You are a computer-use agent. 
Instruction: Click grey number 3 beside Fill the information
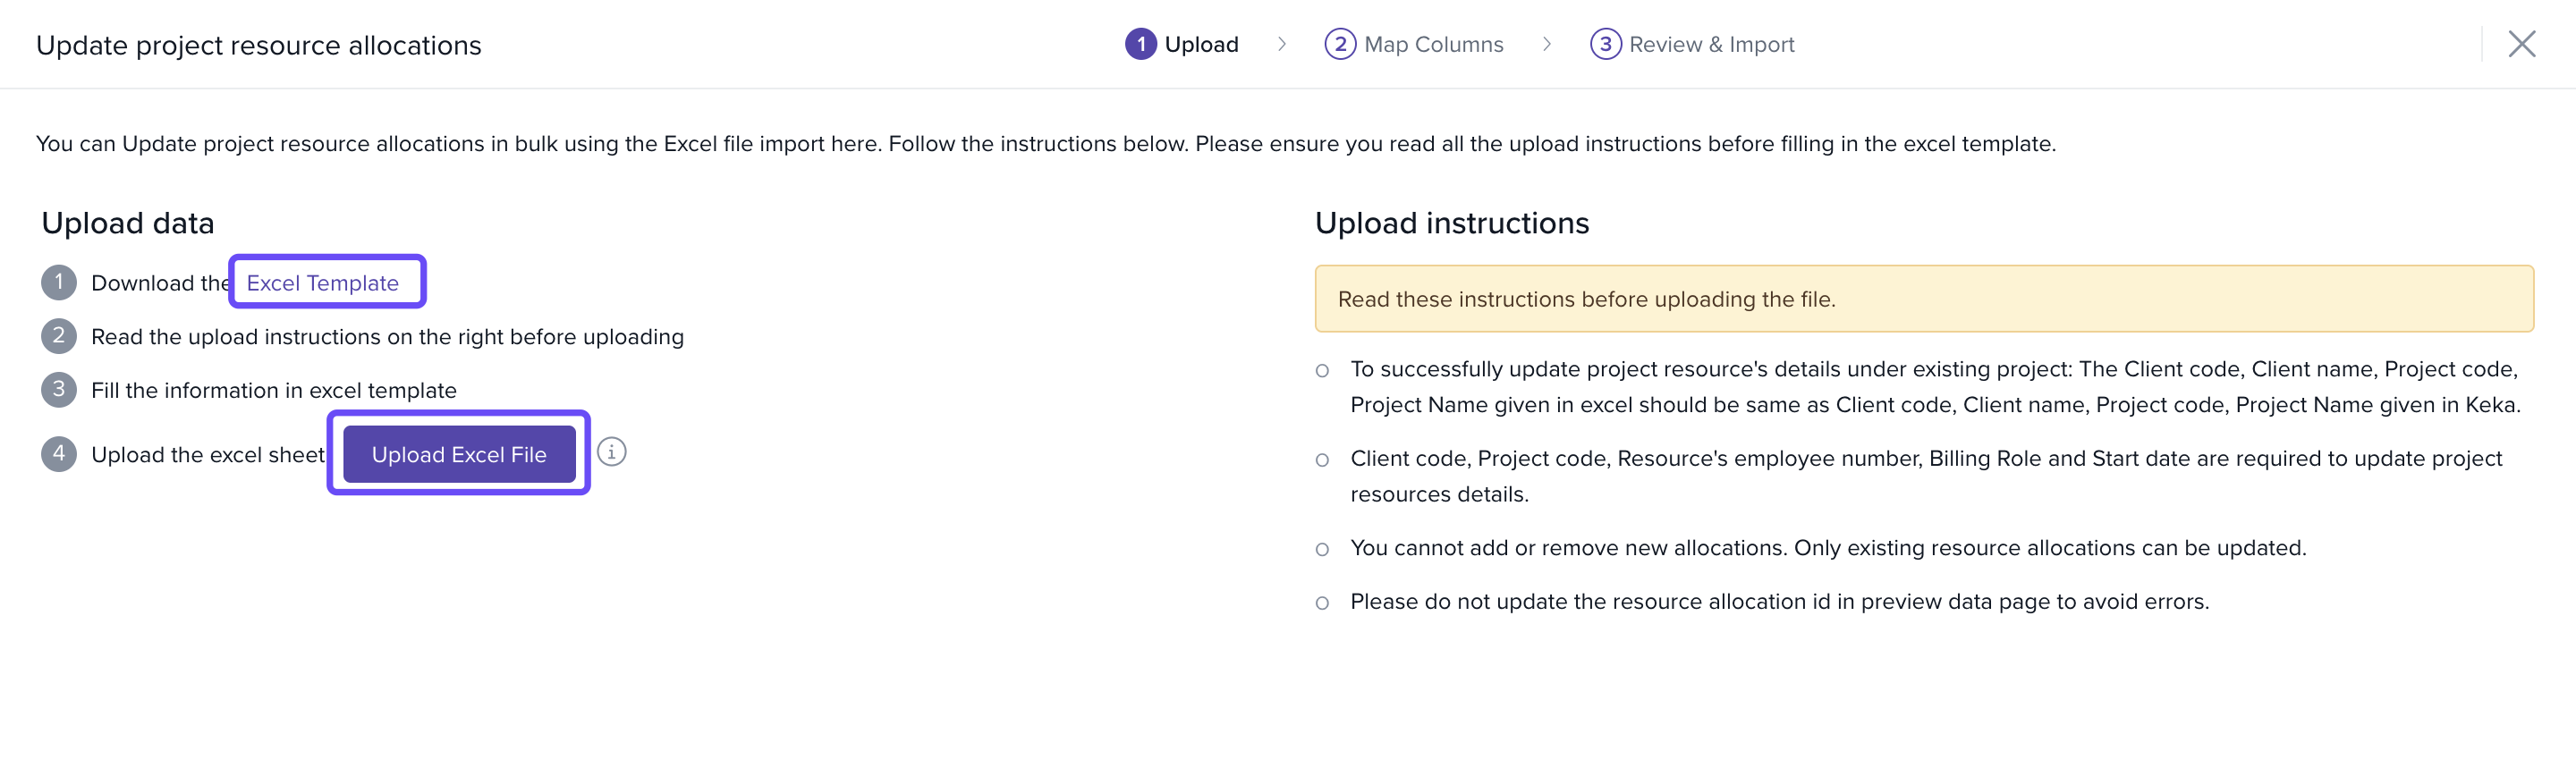click(x=59, y=390)
